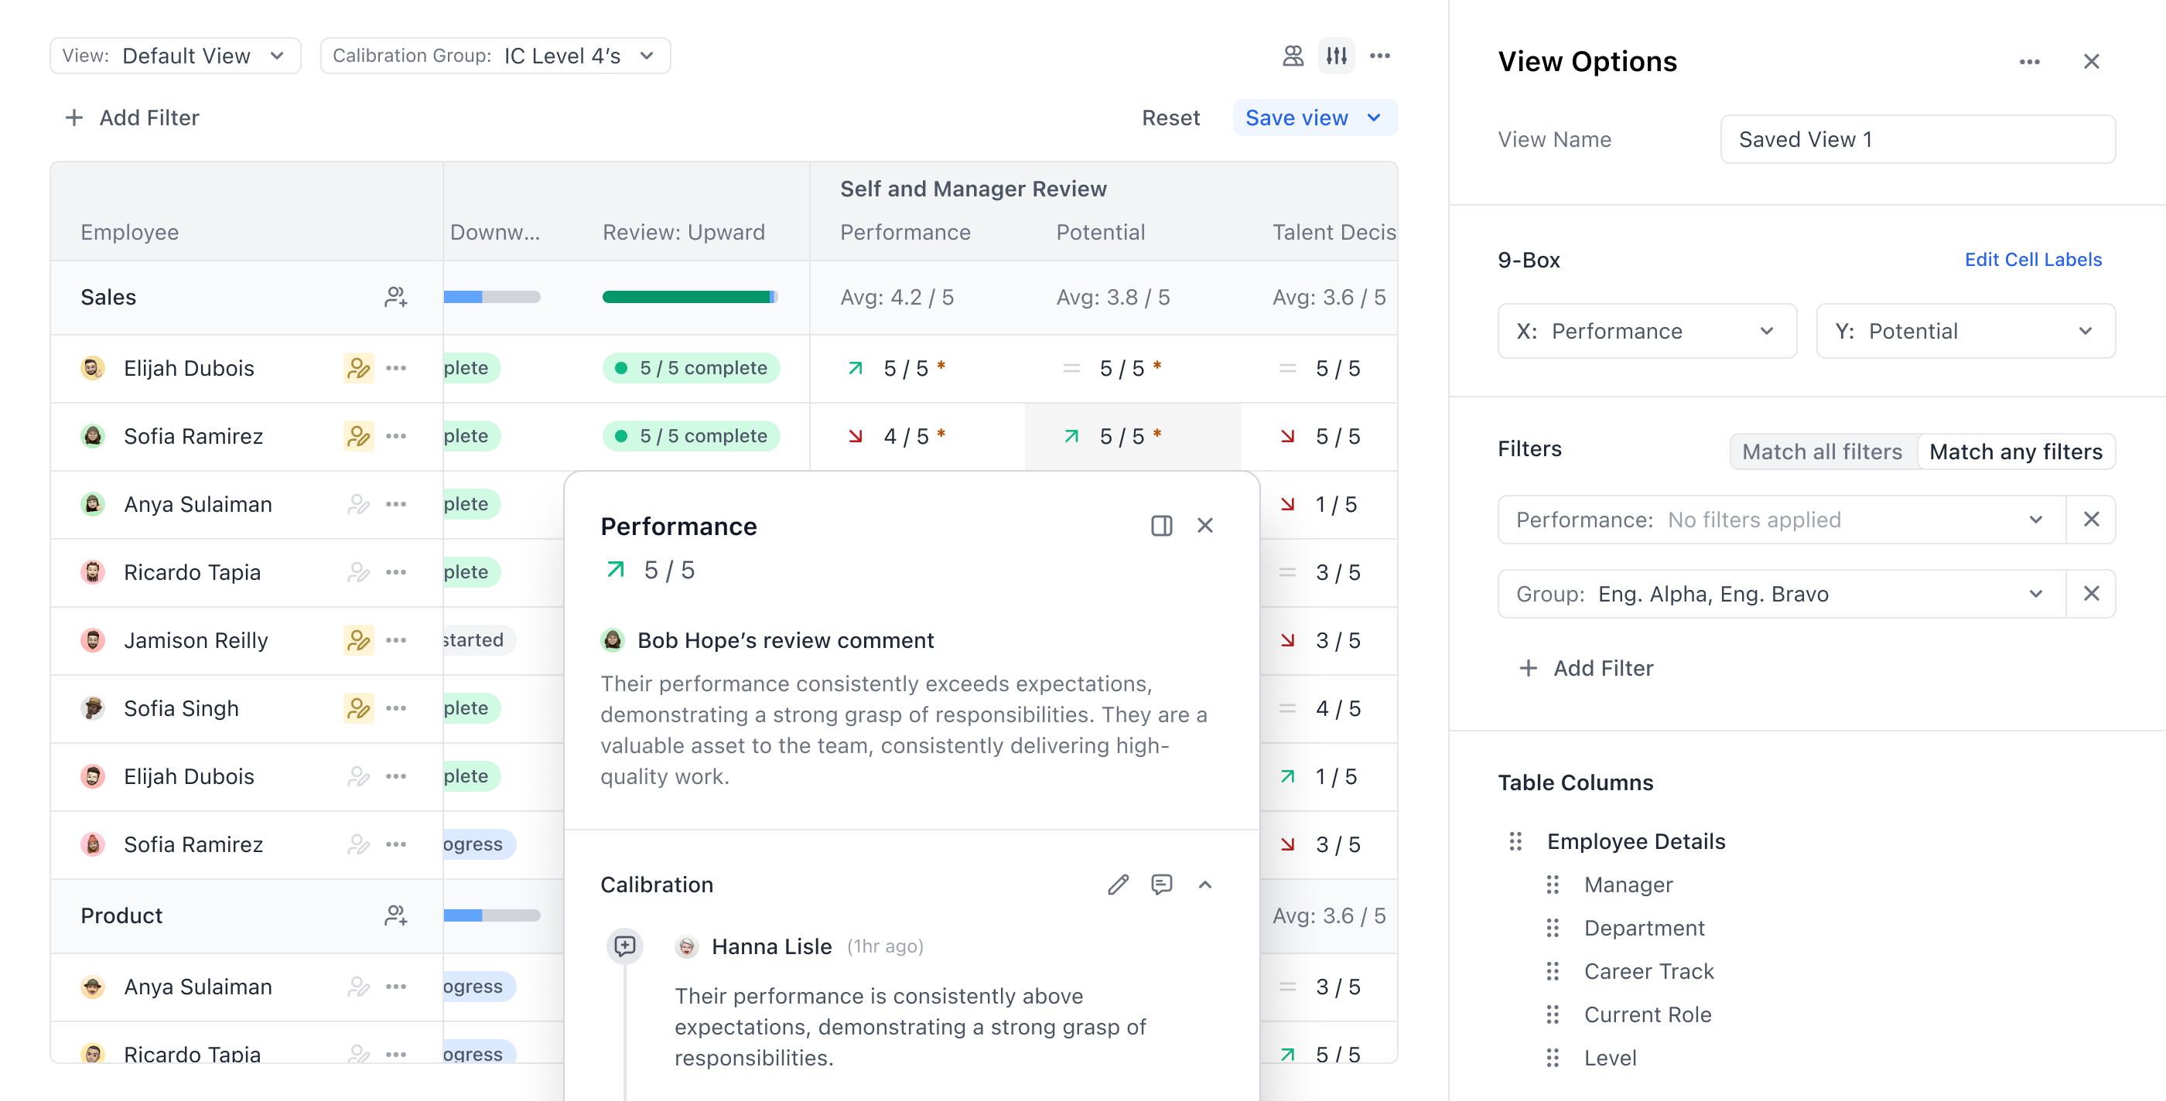Click the comment icon in Calibration section

point(1161,885)
